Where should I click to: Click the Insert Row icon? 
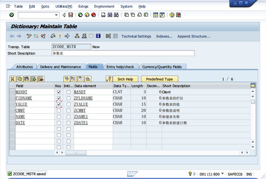coord(34,79)
